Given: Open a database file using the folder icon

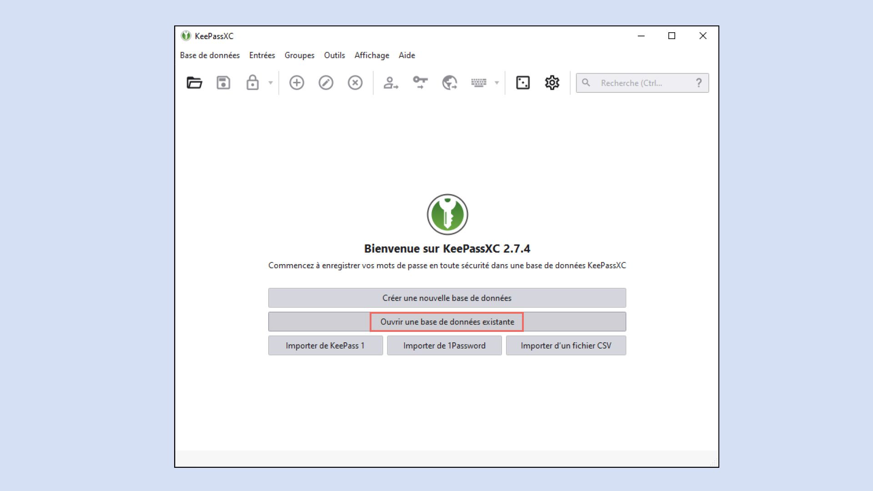Looking at the screenshot, I should coord(194,83).
